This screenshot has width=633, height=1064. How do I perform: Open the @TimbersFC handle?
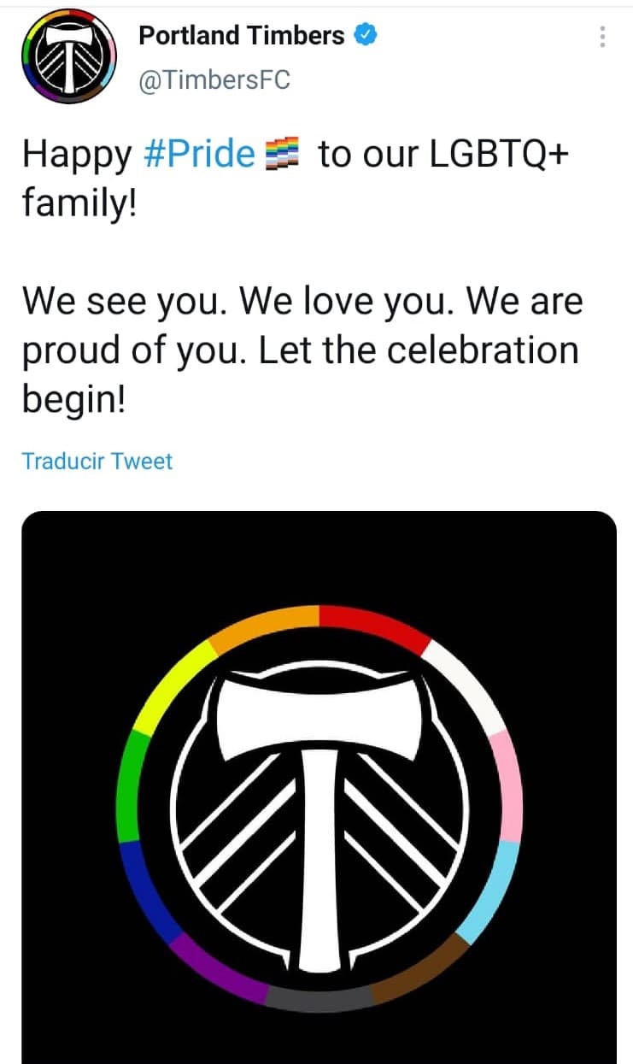214,80
